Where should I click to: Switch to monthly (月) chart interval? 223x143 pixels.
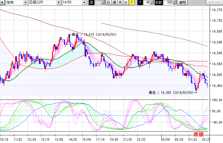pyautogui.click(x=120, y=3)
